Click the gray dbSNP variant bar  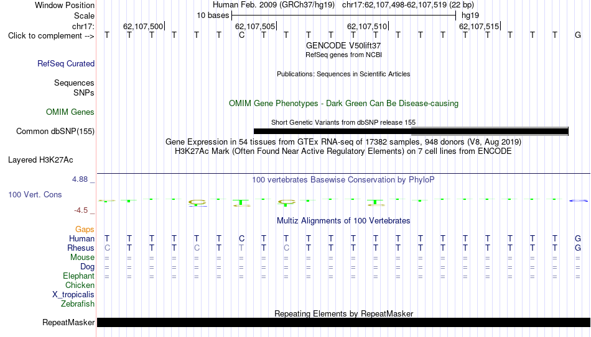[490, 132]
